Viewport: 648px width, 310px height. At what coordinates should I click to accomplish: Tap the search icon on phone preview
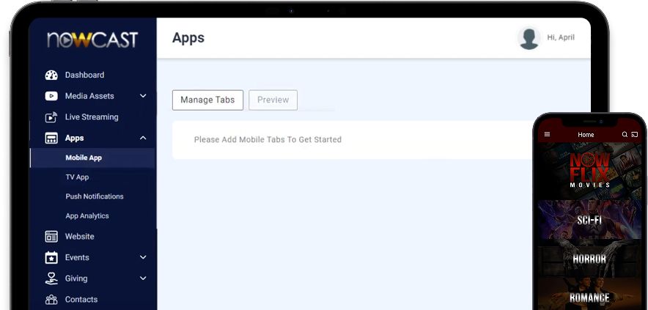(625, 135)
